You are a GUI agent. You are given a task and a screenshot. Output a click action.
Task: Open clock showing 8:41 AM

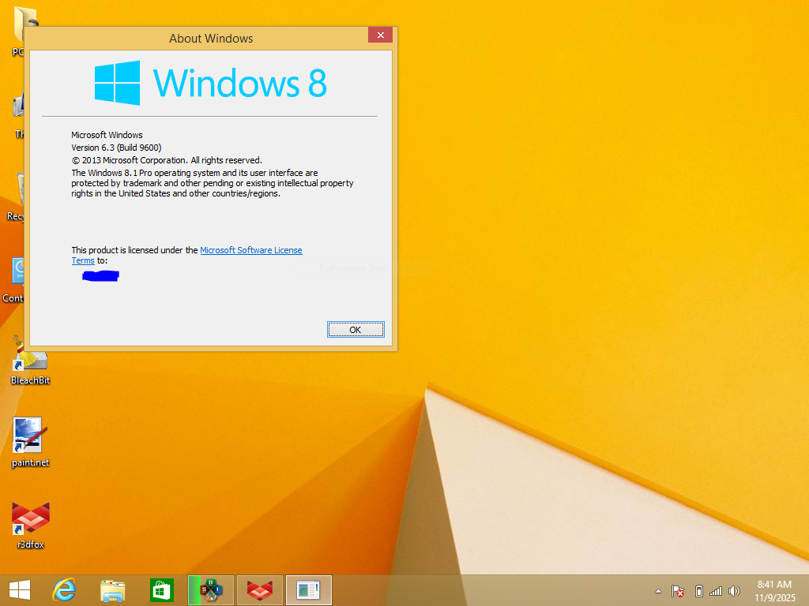point(774,591)
